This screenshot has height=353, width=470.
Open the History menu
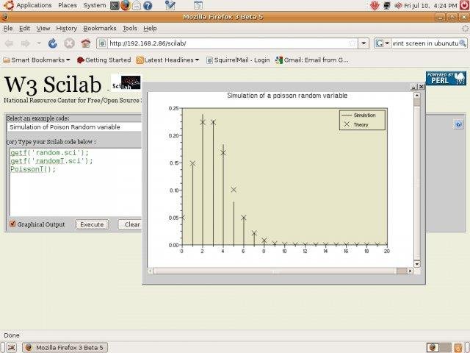tap(67, 28)
